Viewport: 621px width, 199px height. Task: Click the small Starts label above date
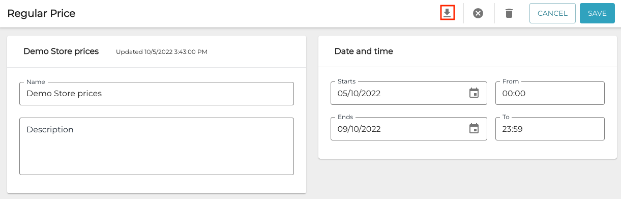347,81
